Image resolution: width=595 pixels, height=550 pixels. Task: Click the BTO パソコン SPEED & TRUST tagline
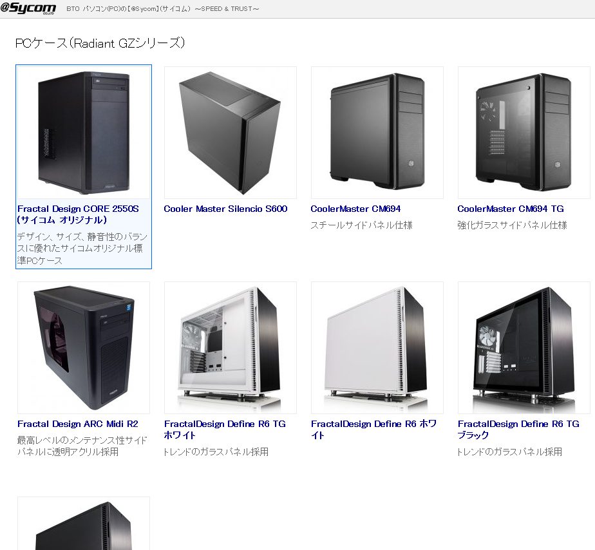(162, 9)
